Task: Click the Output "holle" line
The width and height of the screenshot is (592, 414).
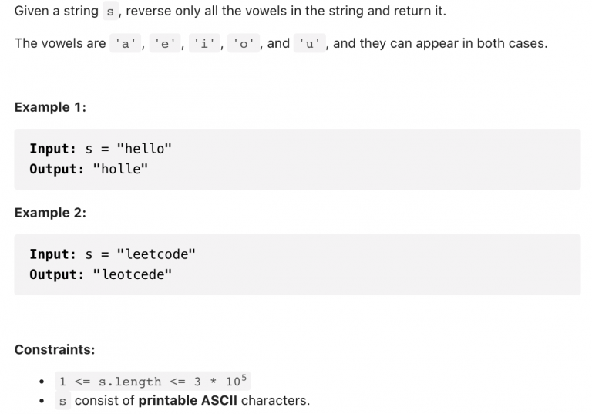Action: (89, 169)
